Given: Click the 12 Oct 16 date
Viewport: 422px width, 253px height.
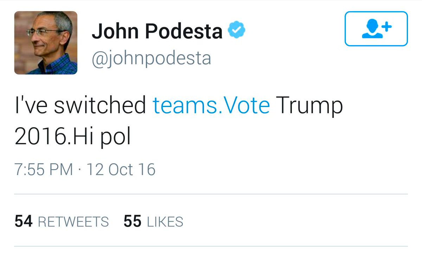Looking at the screenshot, I should pyautogui.click(x=121, y=170).
